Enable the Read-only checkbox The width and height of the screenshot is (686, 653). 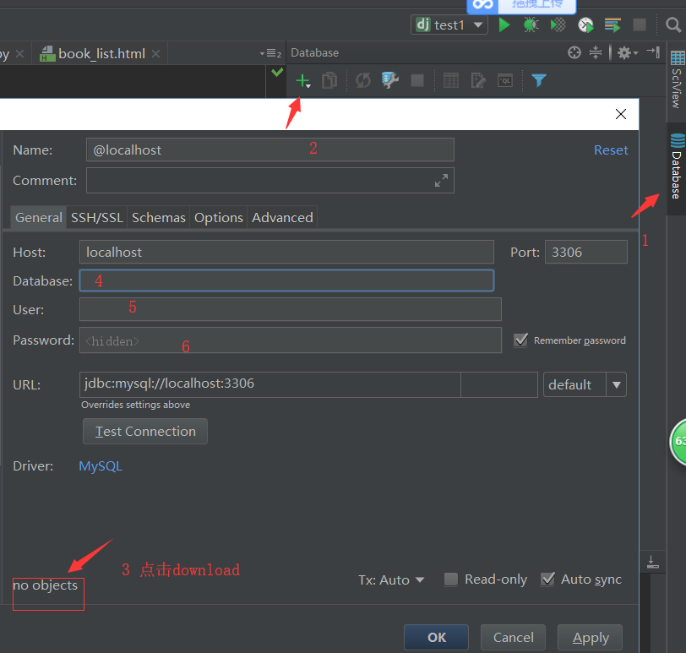(451, 580)
